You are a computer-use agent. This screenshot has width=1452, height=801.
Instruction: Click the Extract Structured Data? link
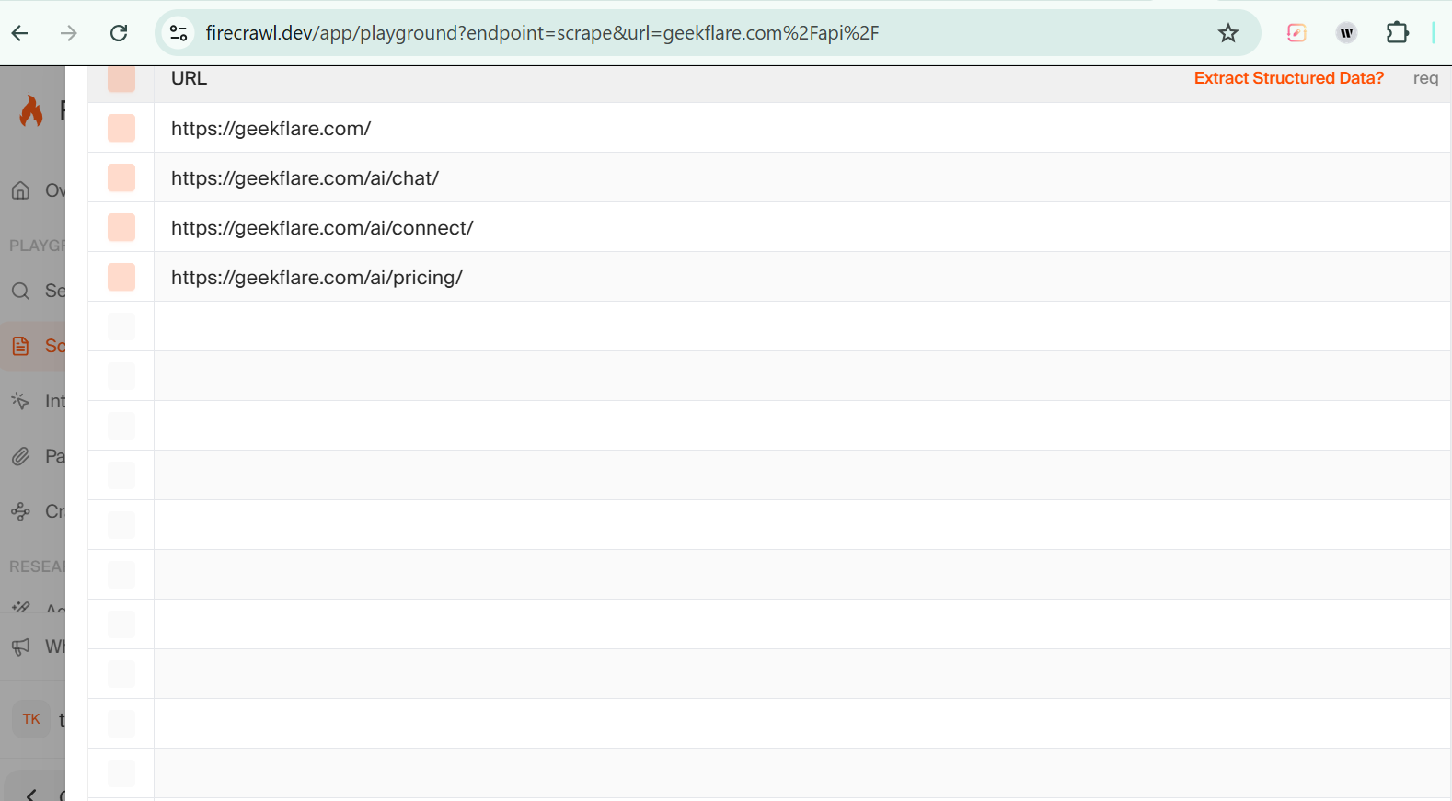pyautogui.click(x=1288, y=78)
